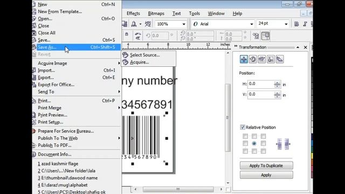The image size is (345, 194).
Task: Open the Tools menu
Action: click(194, 13)
